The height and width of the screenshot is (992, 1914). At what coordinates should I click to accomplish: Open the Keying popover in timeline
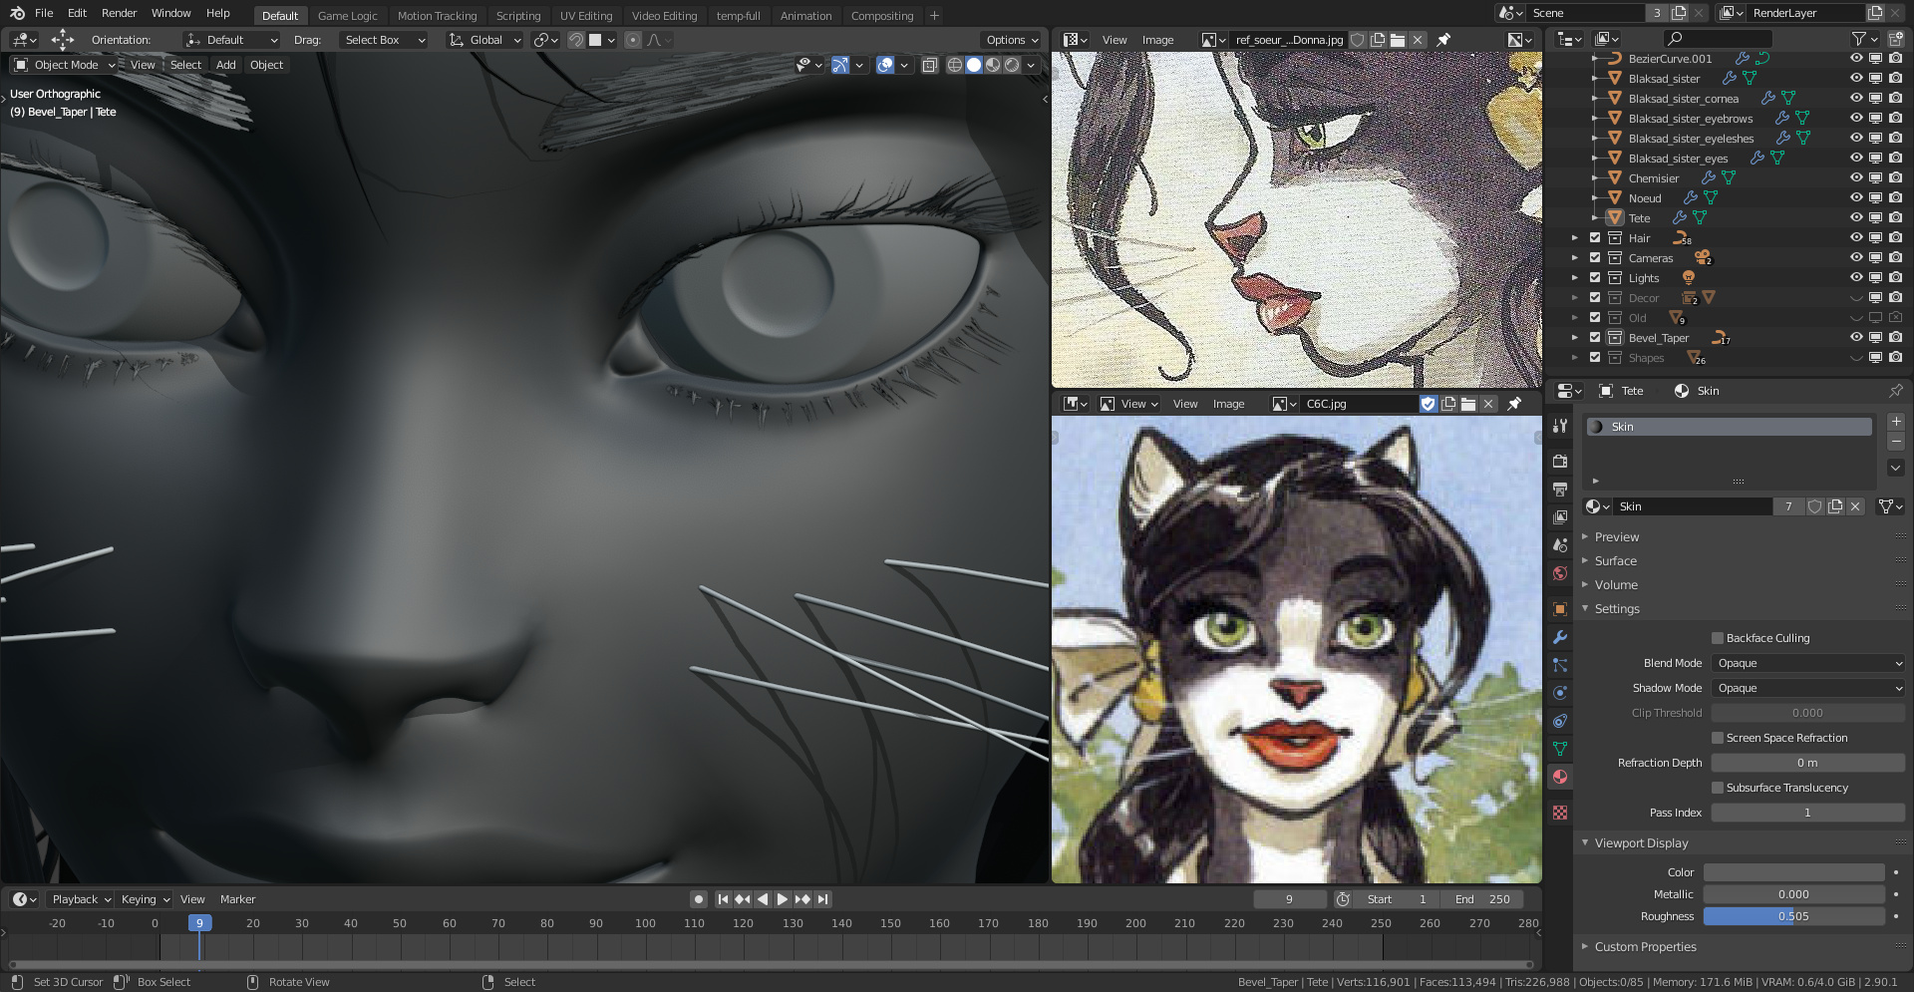146,899
